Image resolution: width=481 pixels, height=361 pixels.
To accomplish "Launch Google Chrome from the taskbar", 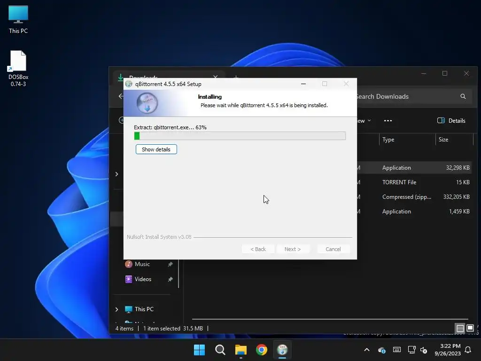I will click(x=261, y=350).
